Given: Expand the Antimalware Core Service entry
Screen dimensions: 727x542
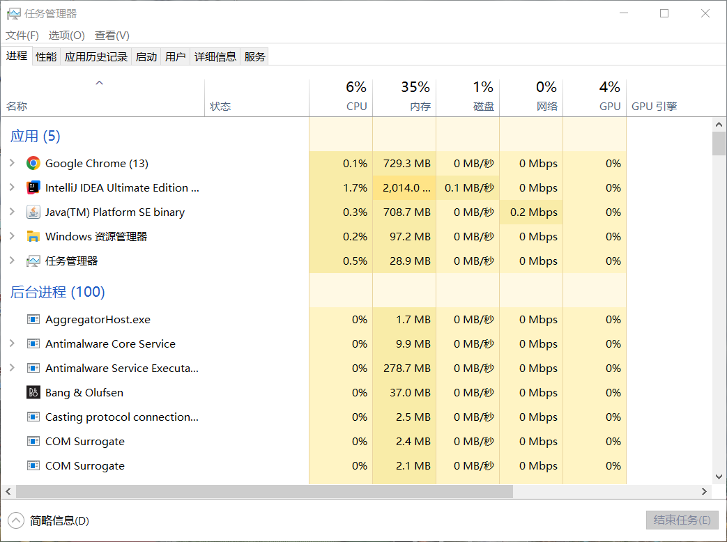Looking at the screenshot, I should click(x=12, y=344).
